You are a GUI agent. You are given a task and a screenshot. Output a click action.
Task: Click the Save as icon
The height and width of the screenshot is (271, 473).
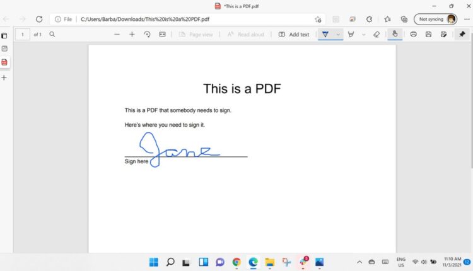click(x=443, y=35)
